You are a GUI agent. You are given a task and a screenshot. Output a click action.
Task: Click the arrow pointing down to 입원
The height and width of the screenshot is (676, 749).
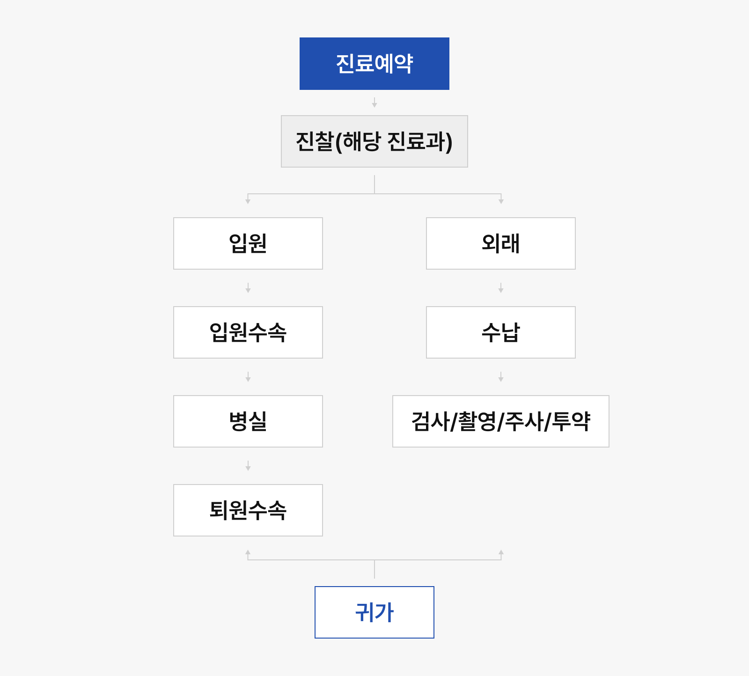click(248, 199)
